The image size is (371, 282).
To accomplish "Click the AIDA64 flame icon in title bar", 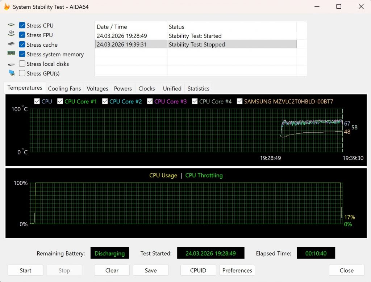I will click(6, 7).
